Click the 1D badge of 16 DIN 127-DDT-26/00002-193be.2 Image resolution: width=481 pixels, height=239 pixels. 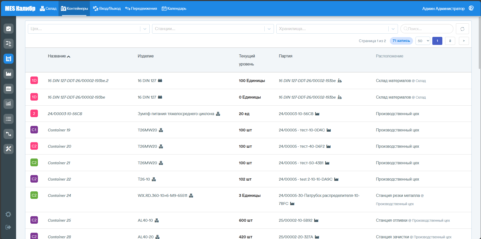pyautogui.click(x=34, y=81)
